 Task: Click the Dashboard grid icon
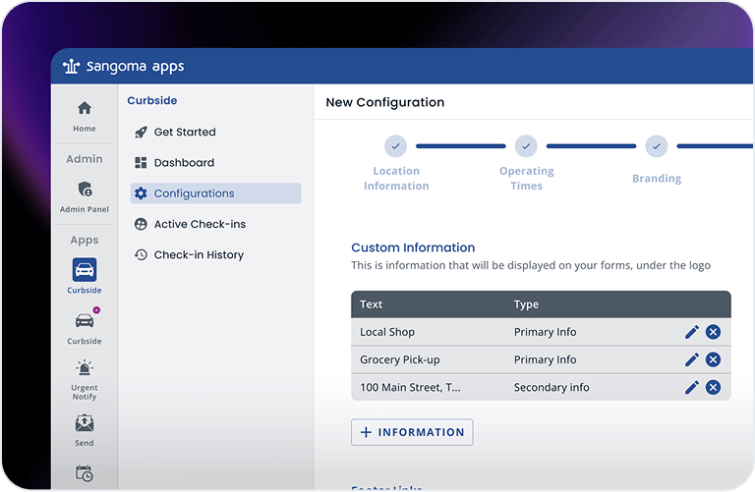point(141,163)
